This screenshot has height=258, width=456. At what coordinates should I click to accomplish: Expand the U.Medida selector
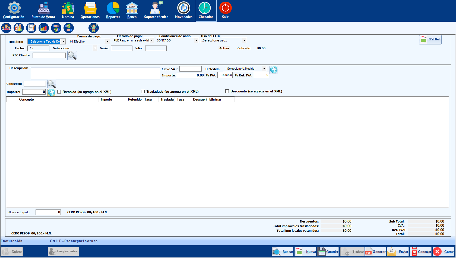(264, 69)
